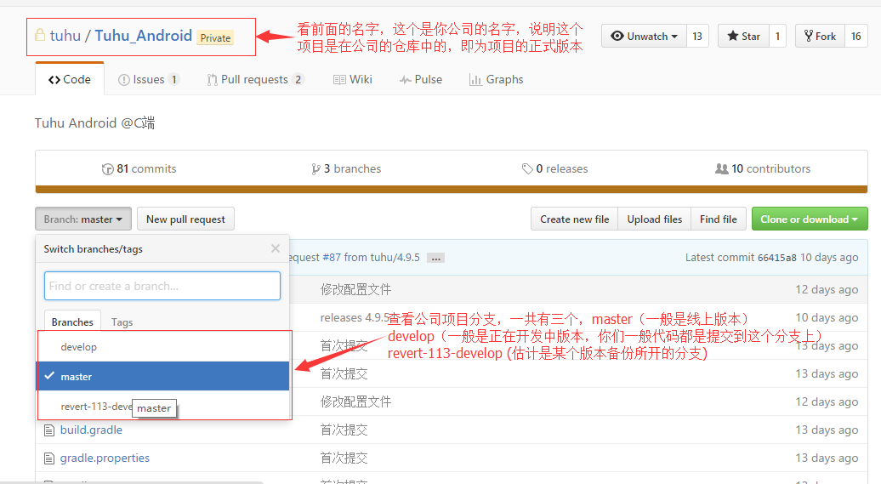This screenshot has height=484, width=881.
Task: Click the commits history clock icon
Action: click(107, 169)
